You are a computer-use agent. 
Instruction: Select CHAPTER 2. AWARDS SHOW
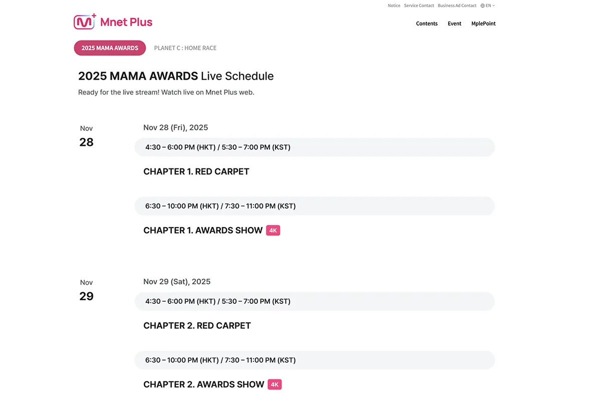(x=203, y=384)
